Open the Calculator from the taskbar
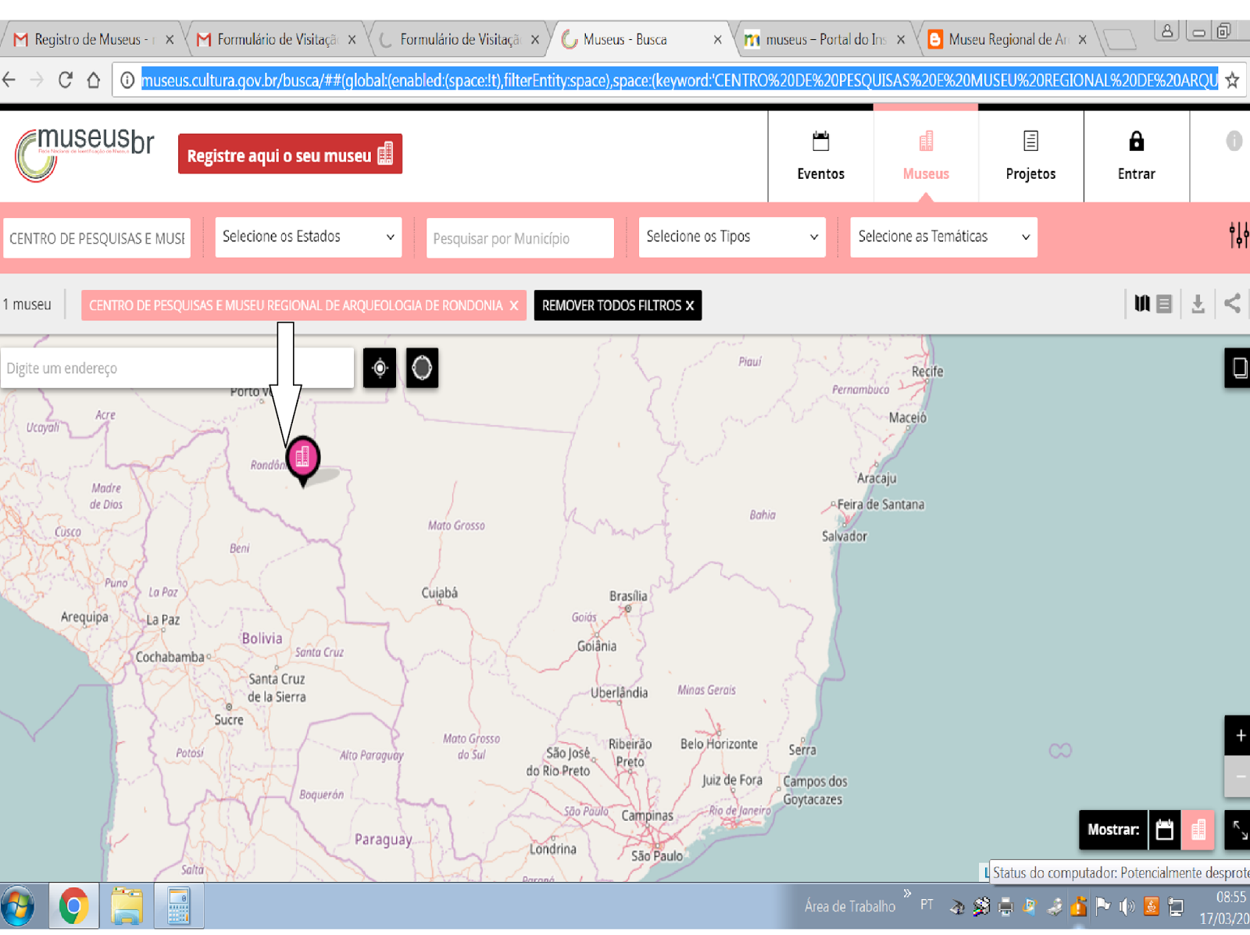Viewport: 1250px width, 935px height. point(179,906)
